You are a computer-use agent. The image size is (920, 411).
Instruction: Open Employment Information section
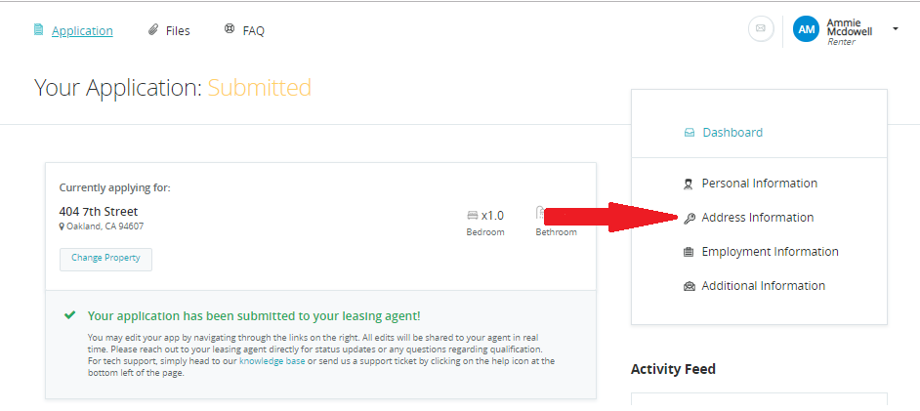(x=770, y=252)
